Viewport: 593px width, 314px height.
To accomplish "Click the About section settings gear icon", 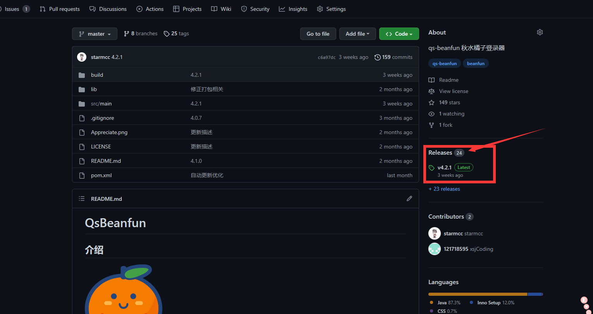I will [540, 32].
